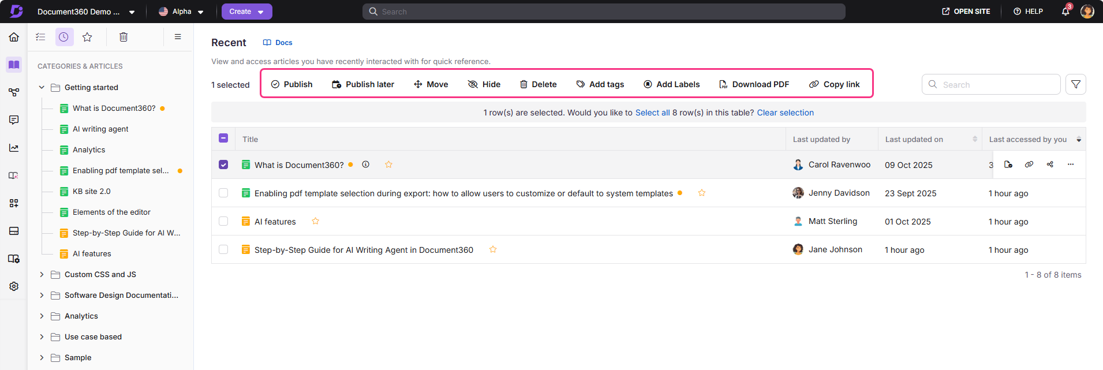Open the Home icon in left sidebar
1103x370 pixels.
point(14,37)
